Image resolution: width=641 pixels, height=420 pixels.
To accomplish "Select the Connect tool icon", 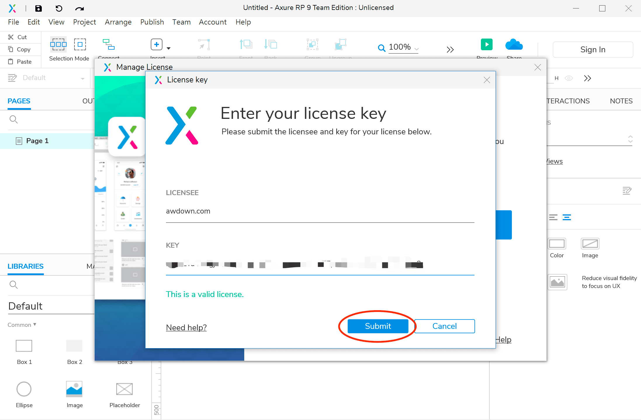I will point(109,45).
